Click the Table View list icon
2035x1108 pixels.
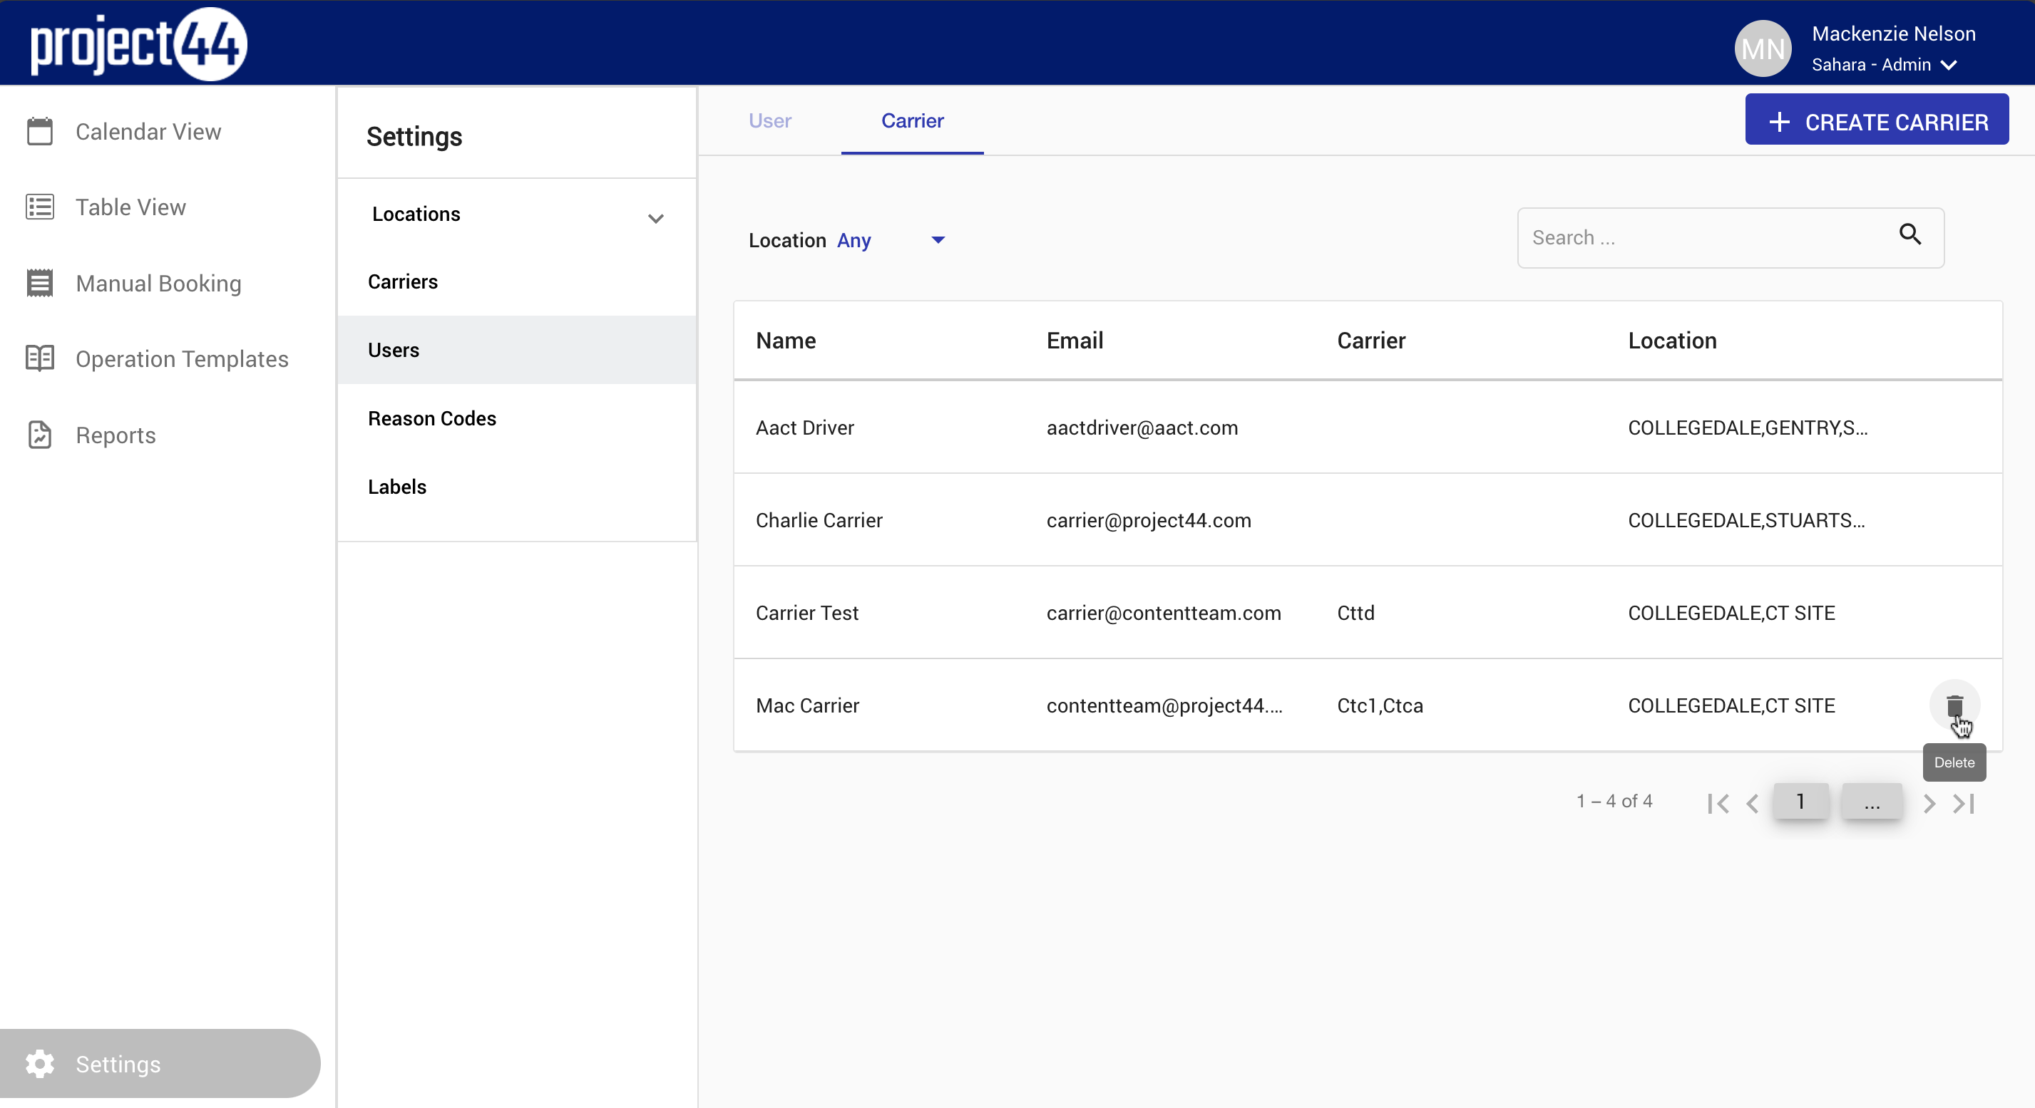39,207
